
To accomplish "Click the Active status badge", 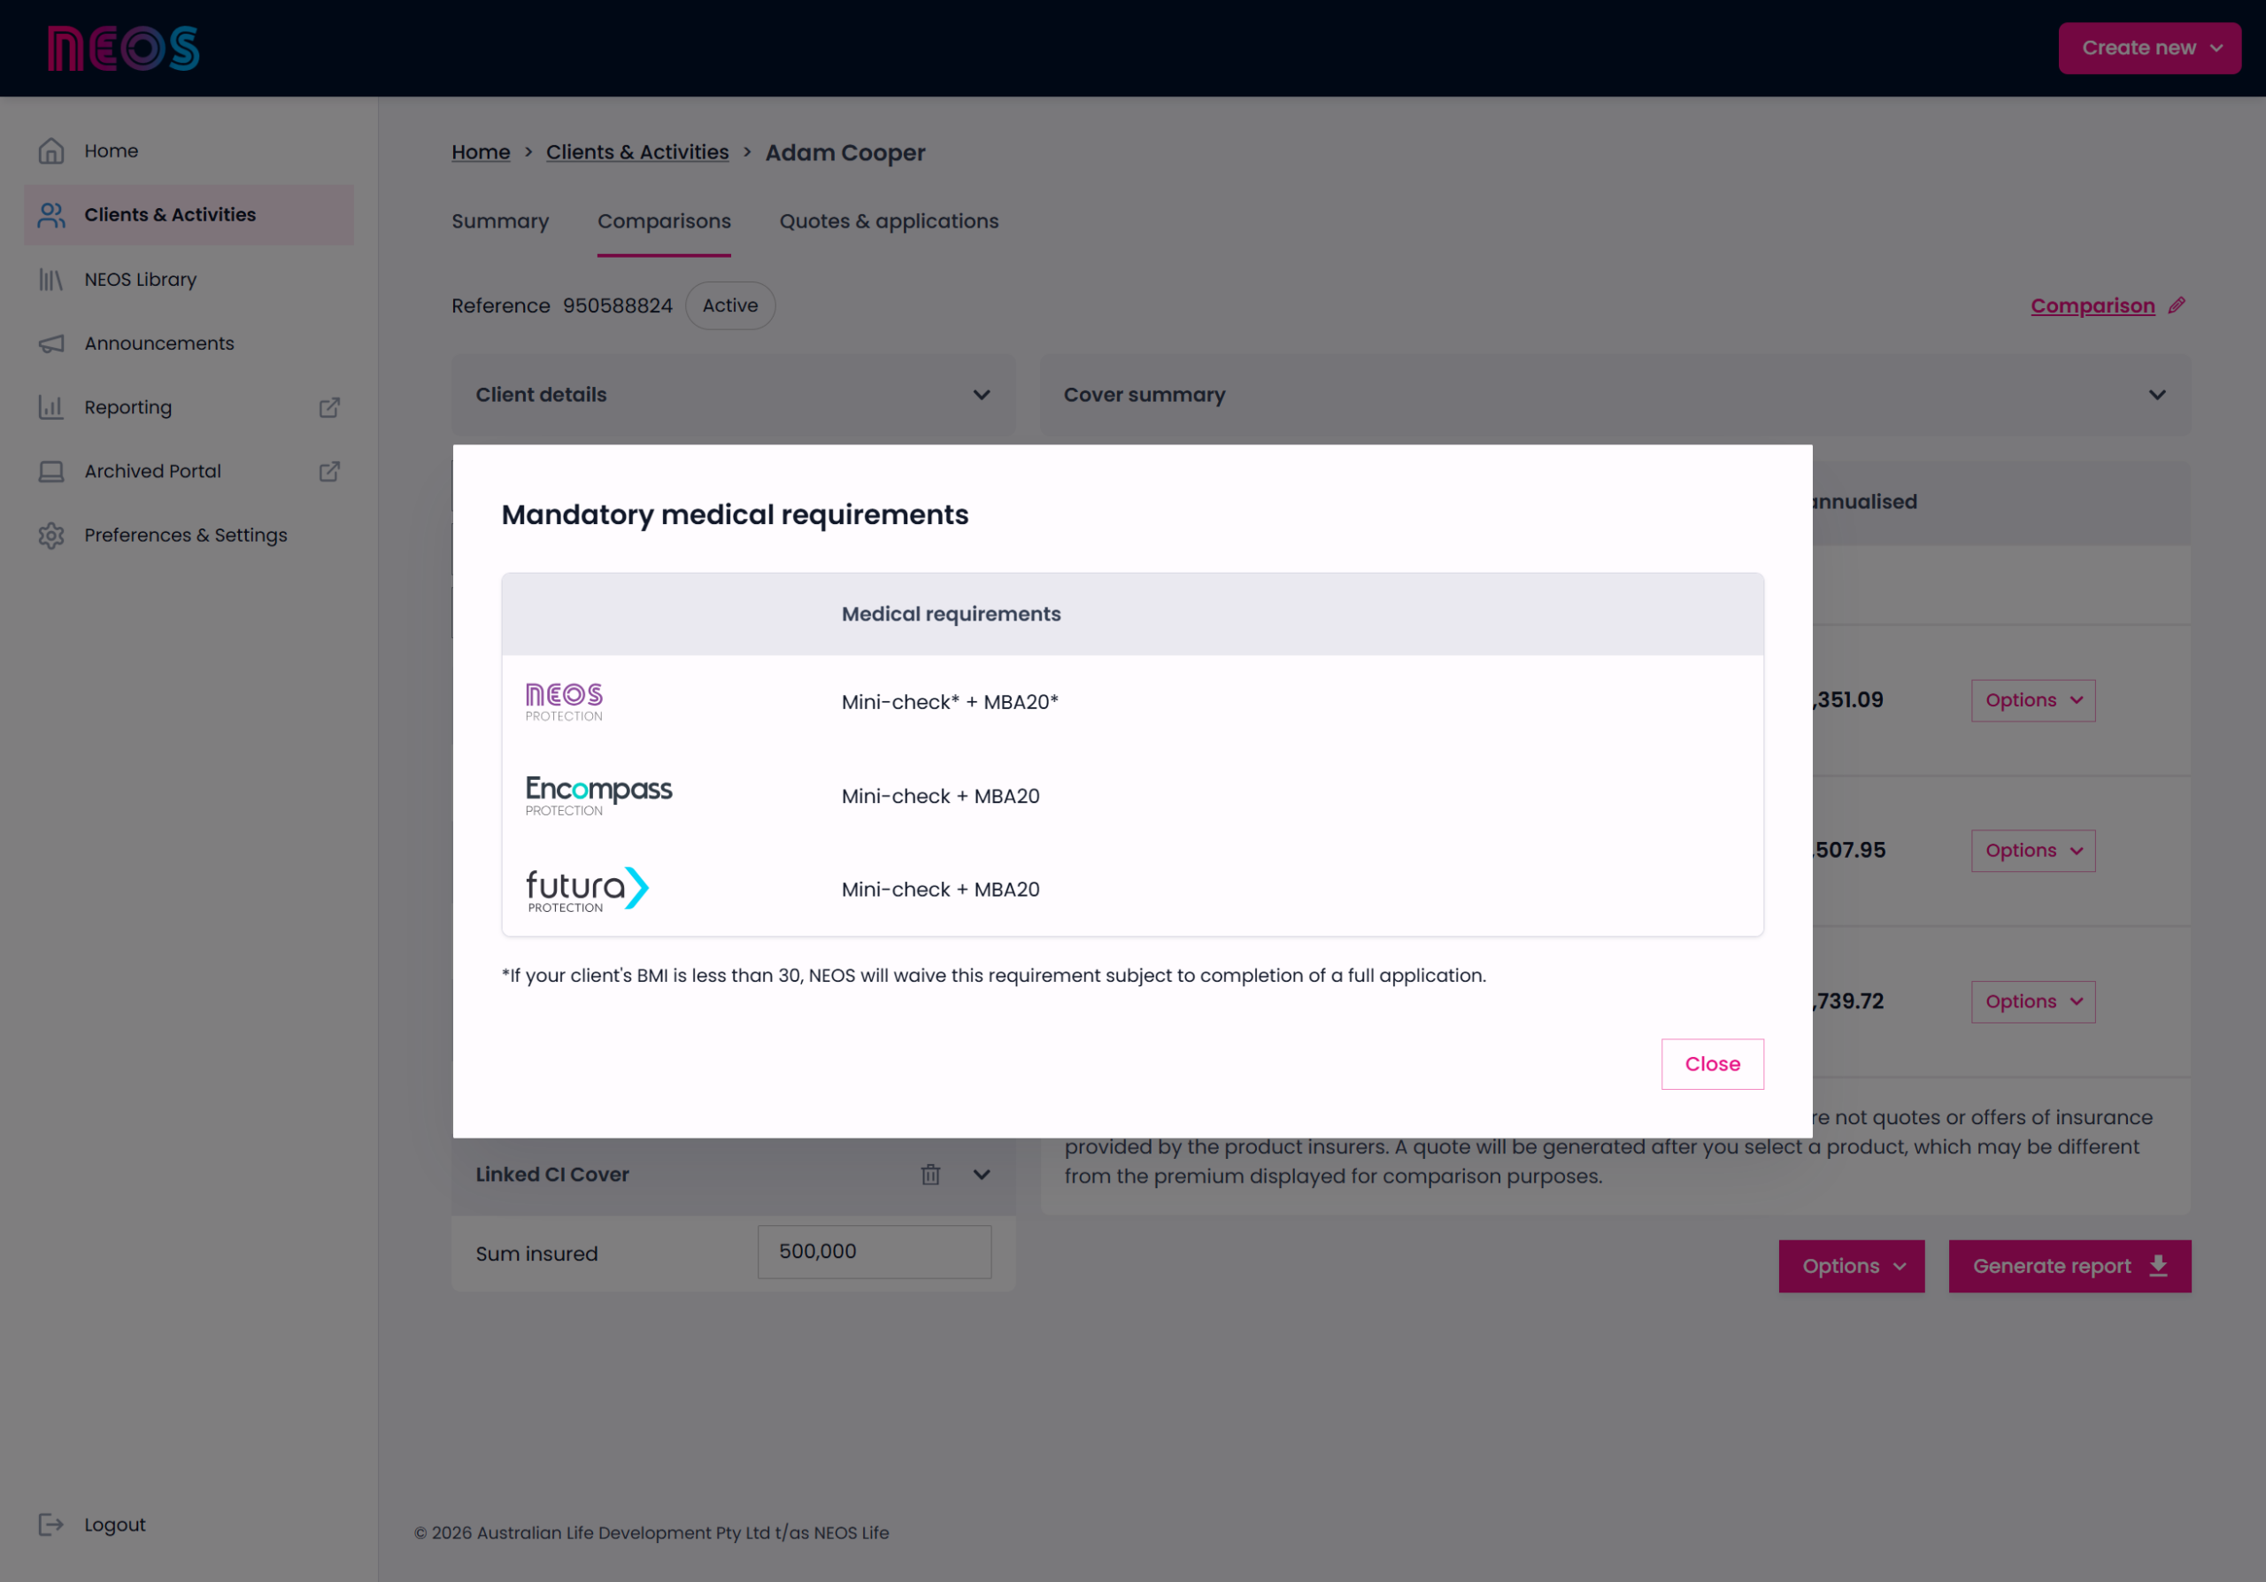I will coord(730,306).
